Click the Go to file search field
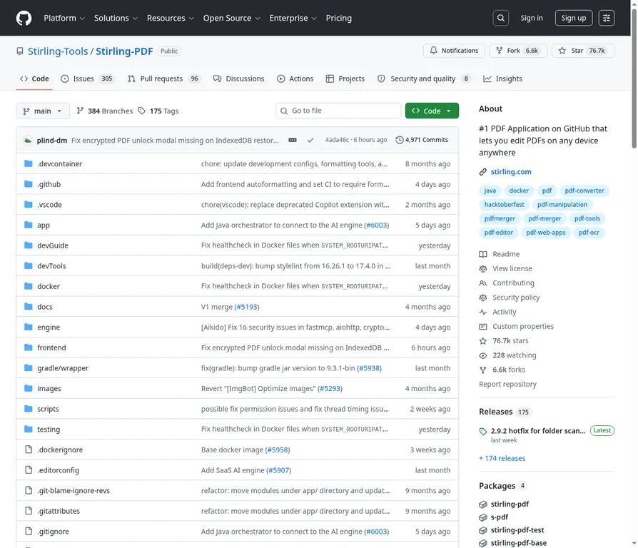The width and height of the screenshot is (638, 548). coord(338,111)
